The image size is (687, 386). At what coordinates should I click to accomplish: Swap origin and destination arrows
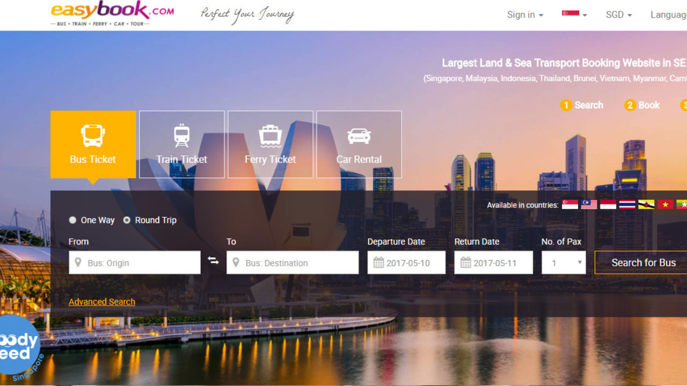click(x=214, y=261)
